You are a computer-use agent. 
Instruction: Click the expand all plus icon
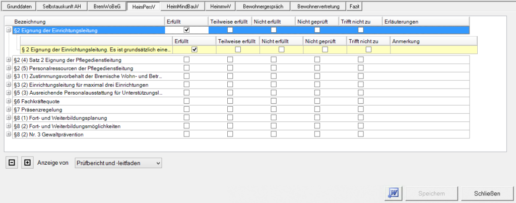click(x=27, y=163)
